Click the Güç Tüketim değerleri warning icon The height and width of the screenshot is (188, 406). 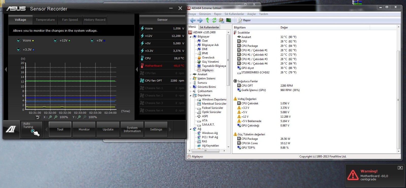point(235,134)
